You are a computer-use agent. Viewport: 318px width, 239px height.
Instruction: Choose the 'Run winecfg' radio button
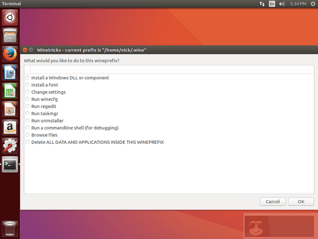click(27, 99)
